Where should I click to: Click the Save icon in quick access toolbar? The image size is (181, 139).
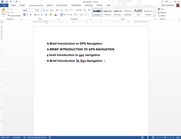click(x=7, y=2)
